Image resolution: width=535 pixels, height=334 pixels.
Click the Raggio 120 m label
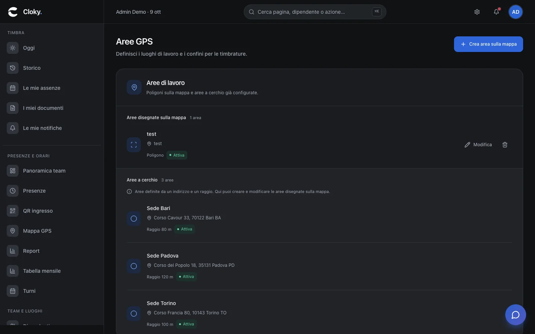pos(160,277)
